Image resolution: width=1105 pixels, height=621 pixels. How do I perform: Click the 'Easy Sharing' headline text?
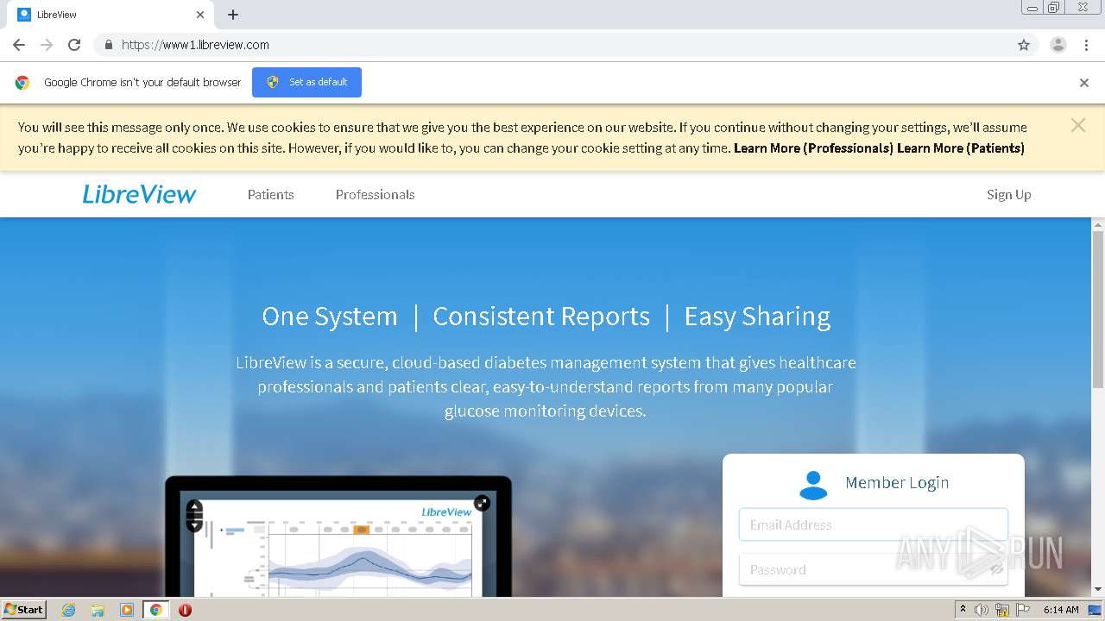tap(757, 317)
